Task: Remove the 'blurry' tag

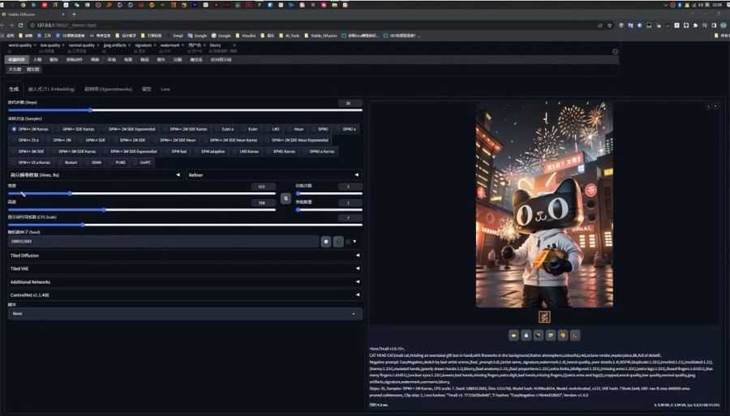Action: tap(234, 45)
